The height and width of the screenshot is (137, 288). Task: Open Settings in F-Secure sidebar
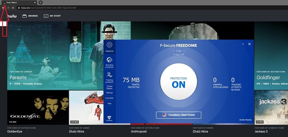[x=109, y=93]
